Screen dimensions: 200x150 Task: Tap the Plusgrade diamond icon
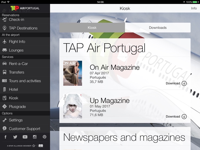5,106
